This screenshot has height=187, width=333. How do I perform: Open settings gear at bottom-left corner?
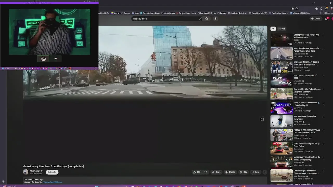[3, 182]
